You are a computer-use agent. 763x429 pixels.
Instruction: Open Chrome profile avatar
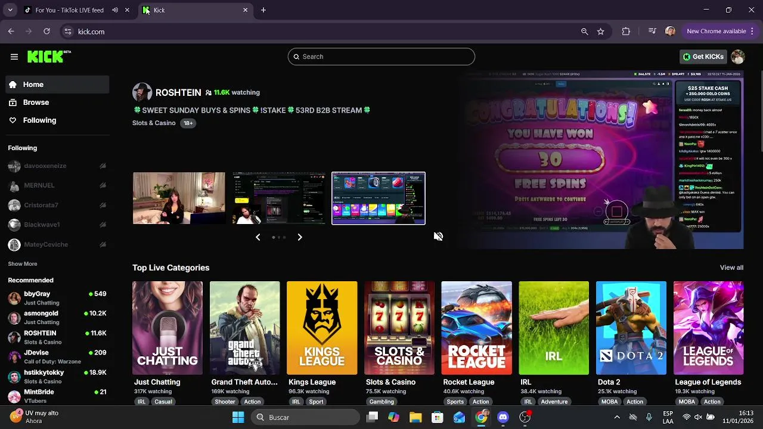point(670,32)
